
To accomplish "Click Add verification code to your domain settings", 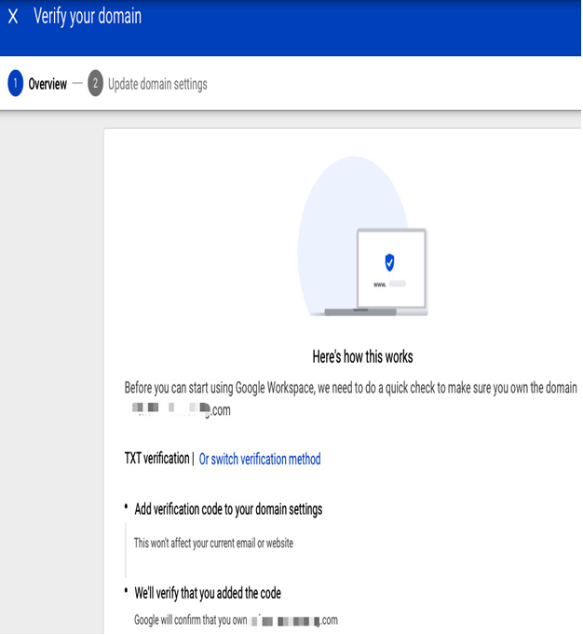I will click(x=228, y=509).
